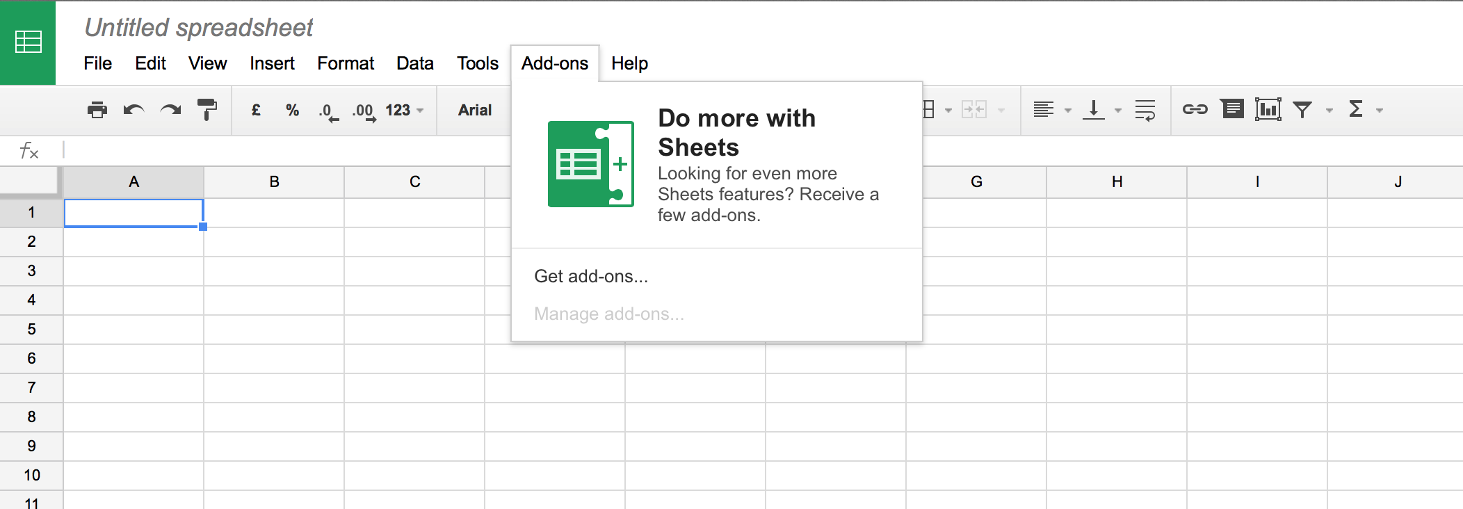Toggle text wrapping
This screenshot has width=1463, height=509.
pyautogui.click(x=1145, y=110)
